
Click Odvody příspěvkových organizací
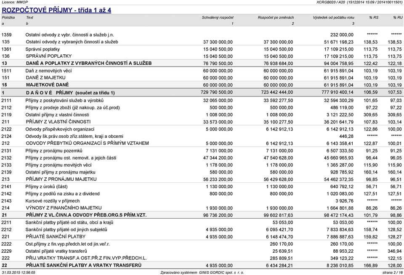[x=60, y=129]
